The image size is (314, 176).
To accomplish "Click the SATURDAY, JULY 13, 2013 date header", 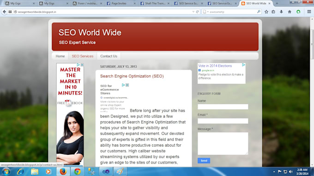I will coord(118,66).
